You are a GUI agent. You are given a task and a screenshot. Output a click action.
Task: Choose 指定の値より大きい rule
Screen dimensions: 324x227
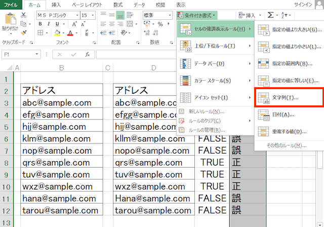click(x=290, y=30)
